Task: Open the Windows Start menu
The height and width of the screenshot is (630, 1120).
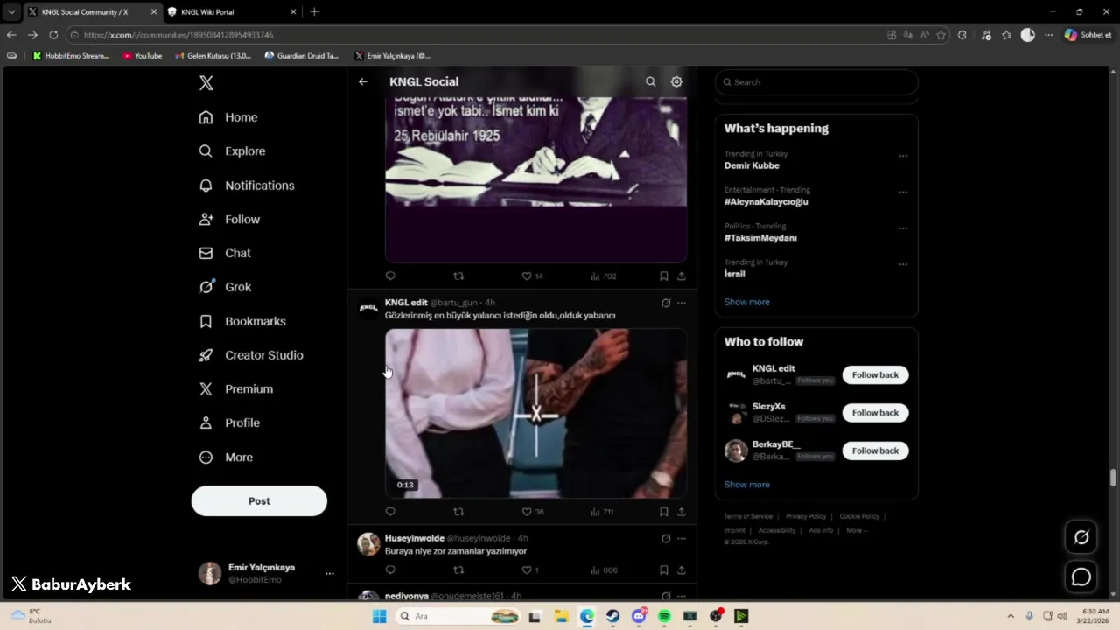Action: [x=379, y=617]
